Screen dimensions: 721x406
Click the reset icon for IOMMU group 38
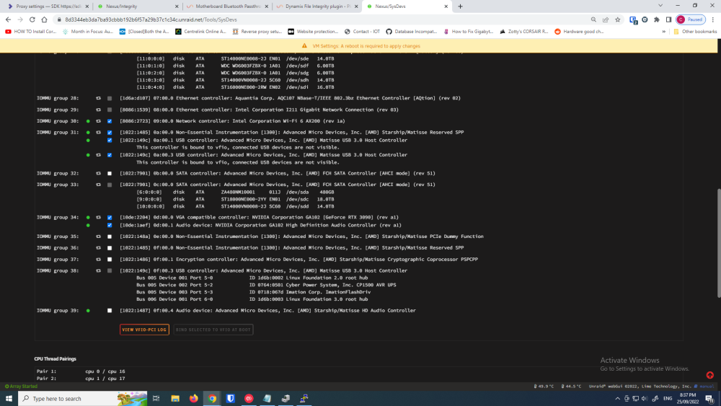coord(98,270)
